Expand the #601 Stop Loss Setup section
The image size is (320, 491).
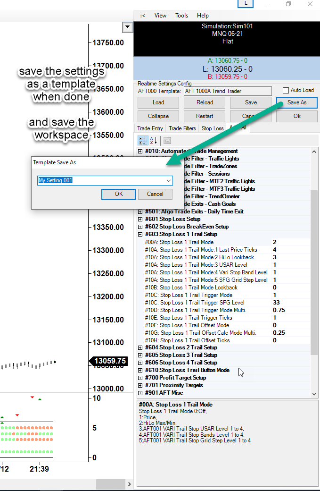140,219
